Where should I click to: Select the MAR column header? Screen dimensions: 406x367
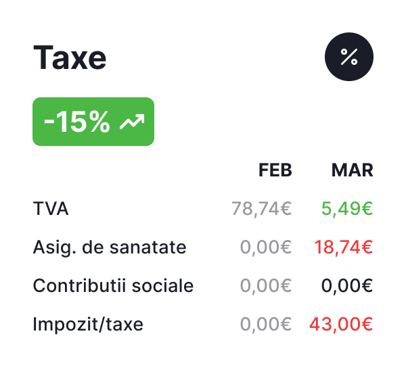point(353,170)
